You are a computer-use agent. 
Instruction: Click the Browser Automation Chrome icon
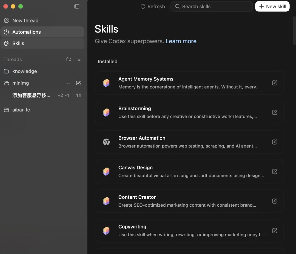[x=106, y=142]
